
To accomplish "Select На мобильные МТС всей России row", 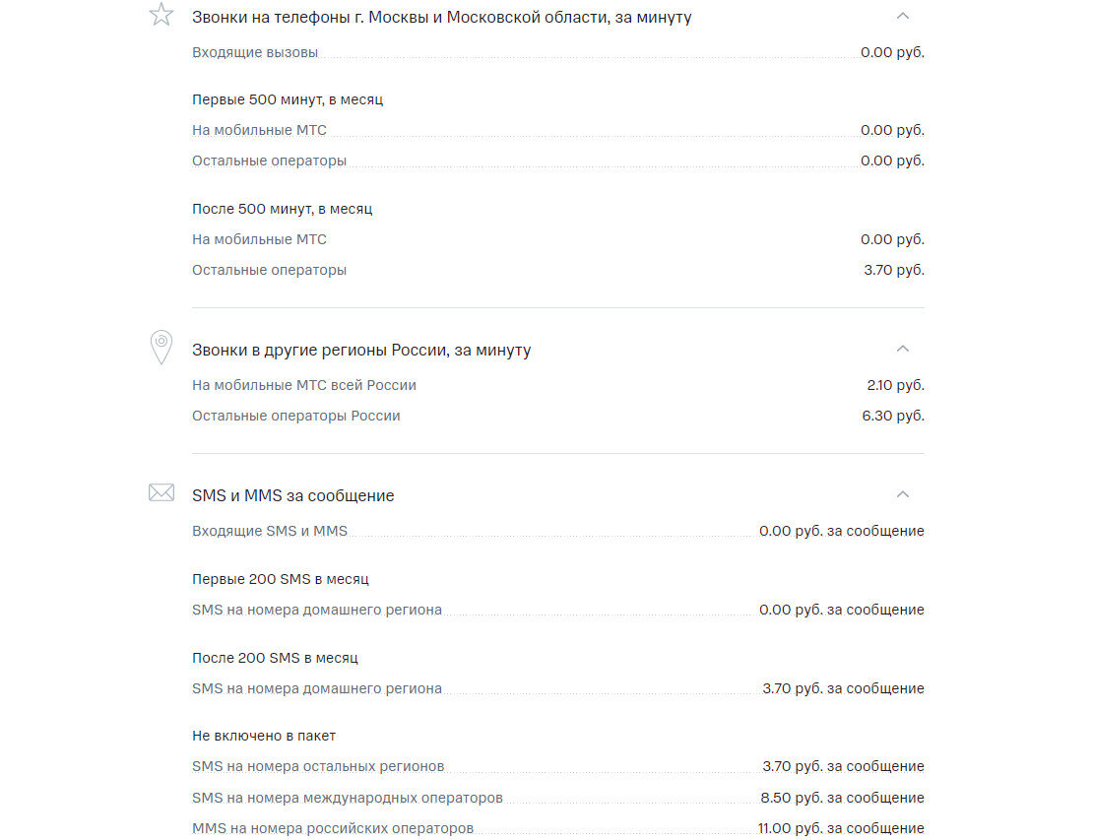I will 557,385.
